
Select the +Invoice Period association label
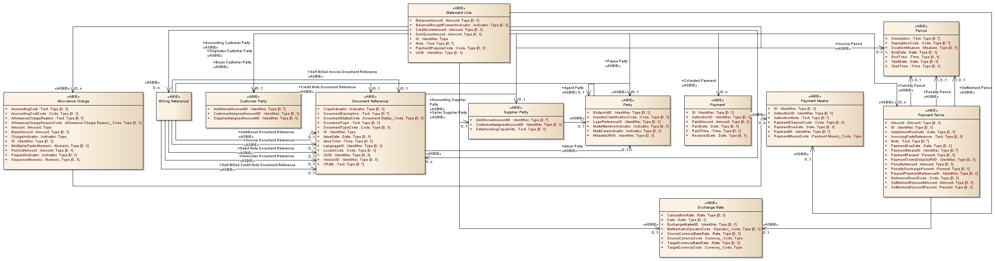[x=848, y=44]
